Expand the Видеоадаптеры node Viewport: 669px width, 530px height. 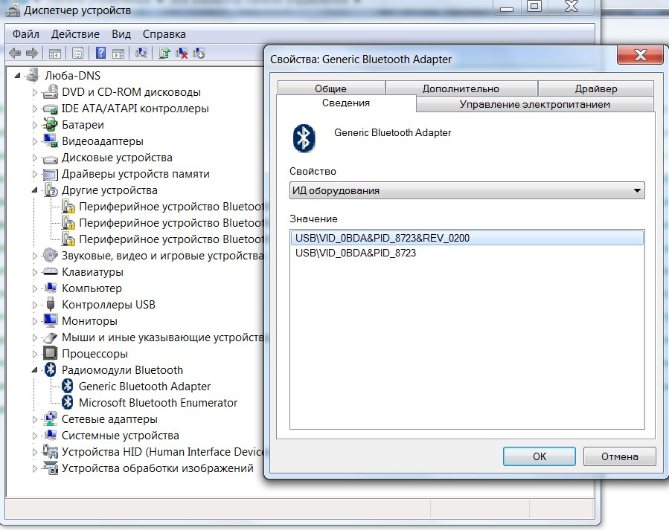(35, 141)
